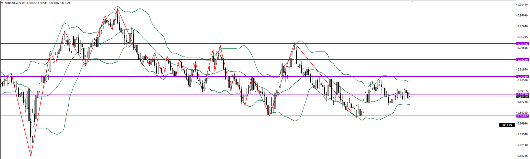Click the lowest red zigzag swing point
The height and width of the screenshot is (159, 530).
(31, 156)
